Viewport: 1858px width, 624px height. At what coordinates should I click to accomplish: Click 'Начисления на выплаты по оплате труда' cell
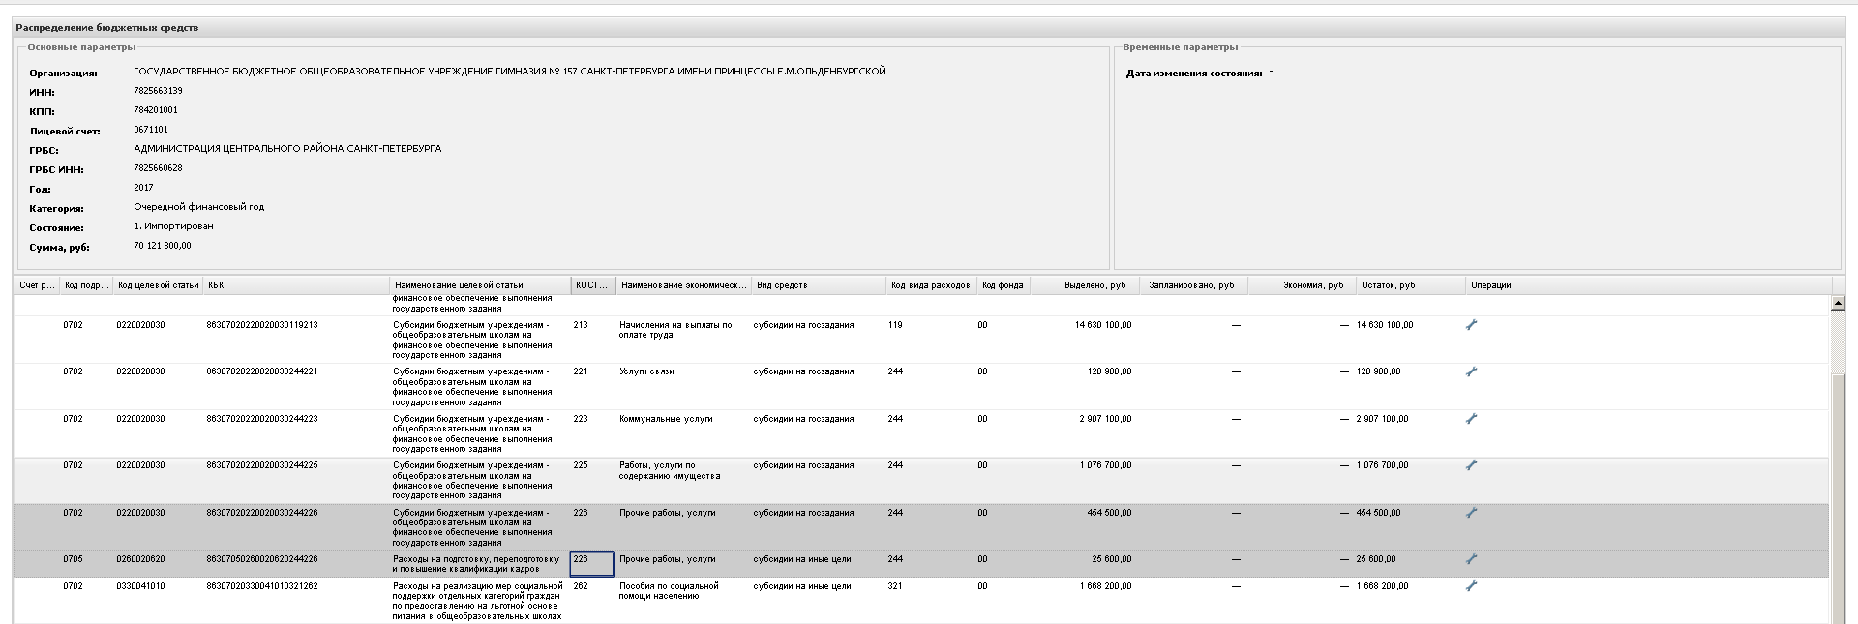pyautogui.click(x=675, y=330)
